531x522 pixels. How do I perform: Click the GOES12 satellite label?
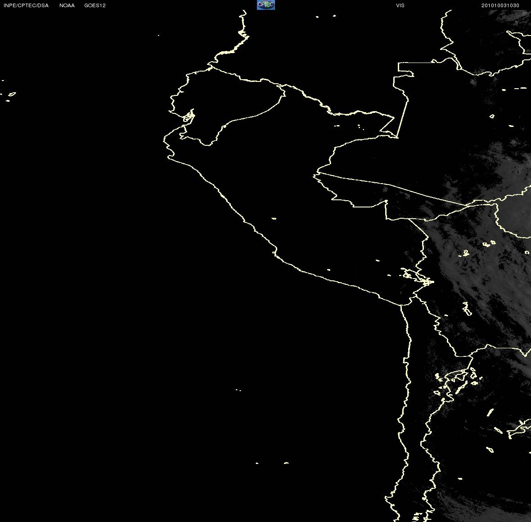coord(95,5)
